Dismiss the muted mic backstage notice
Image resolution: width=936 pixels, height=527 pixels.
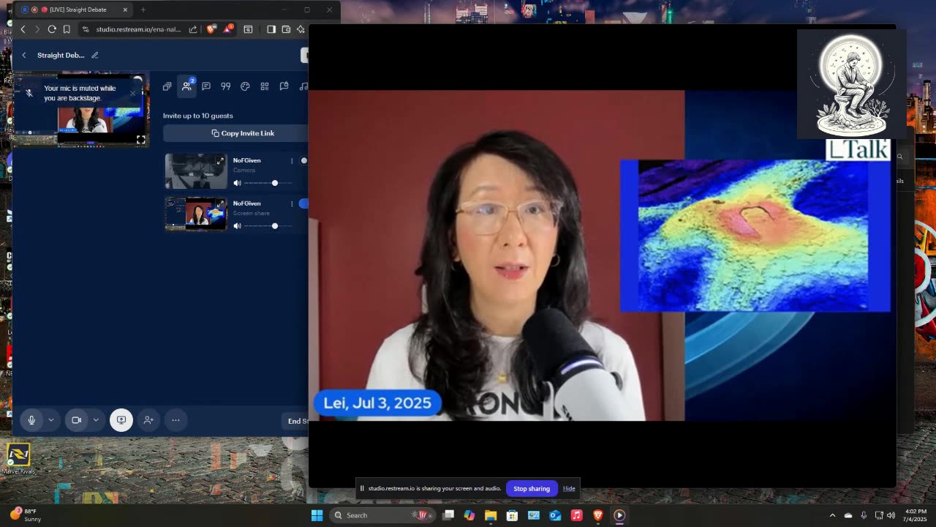click(132, 93)
